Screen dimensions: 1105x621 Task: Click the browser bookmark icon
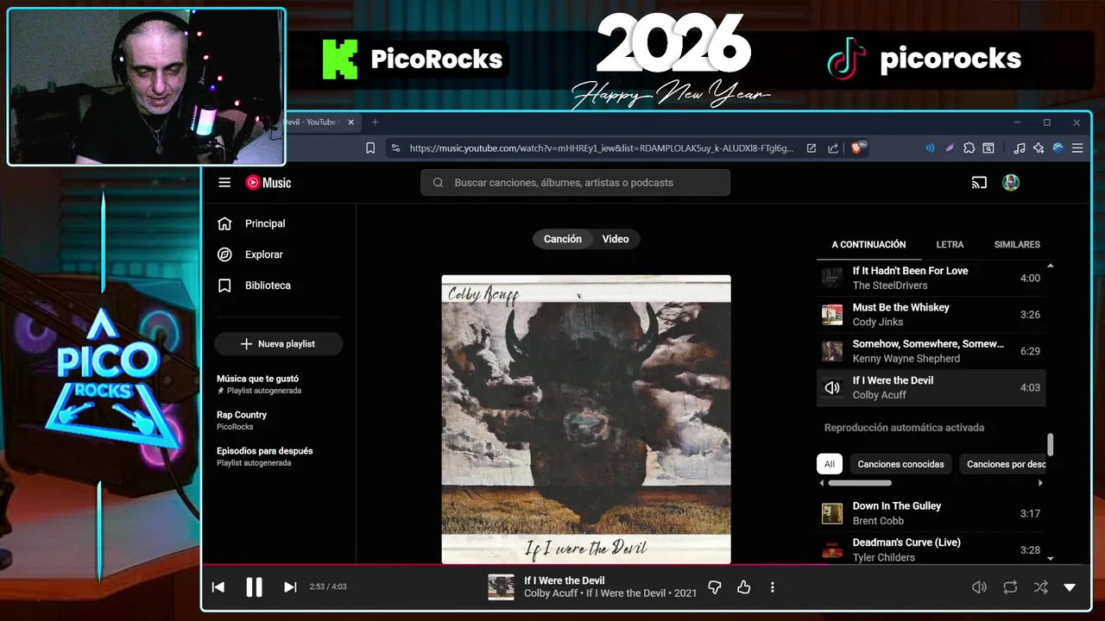[x=370, y=148]
